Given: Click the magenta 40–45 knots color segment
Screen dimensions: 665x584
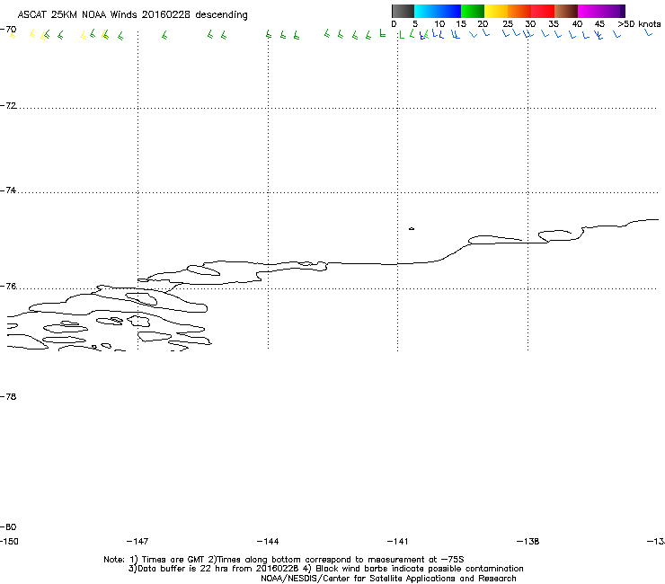Looking at the screenshot, I should click(x=590, y=11).
